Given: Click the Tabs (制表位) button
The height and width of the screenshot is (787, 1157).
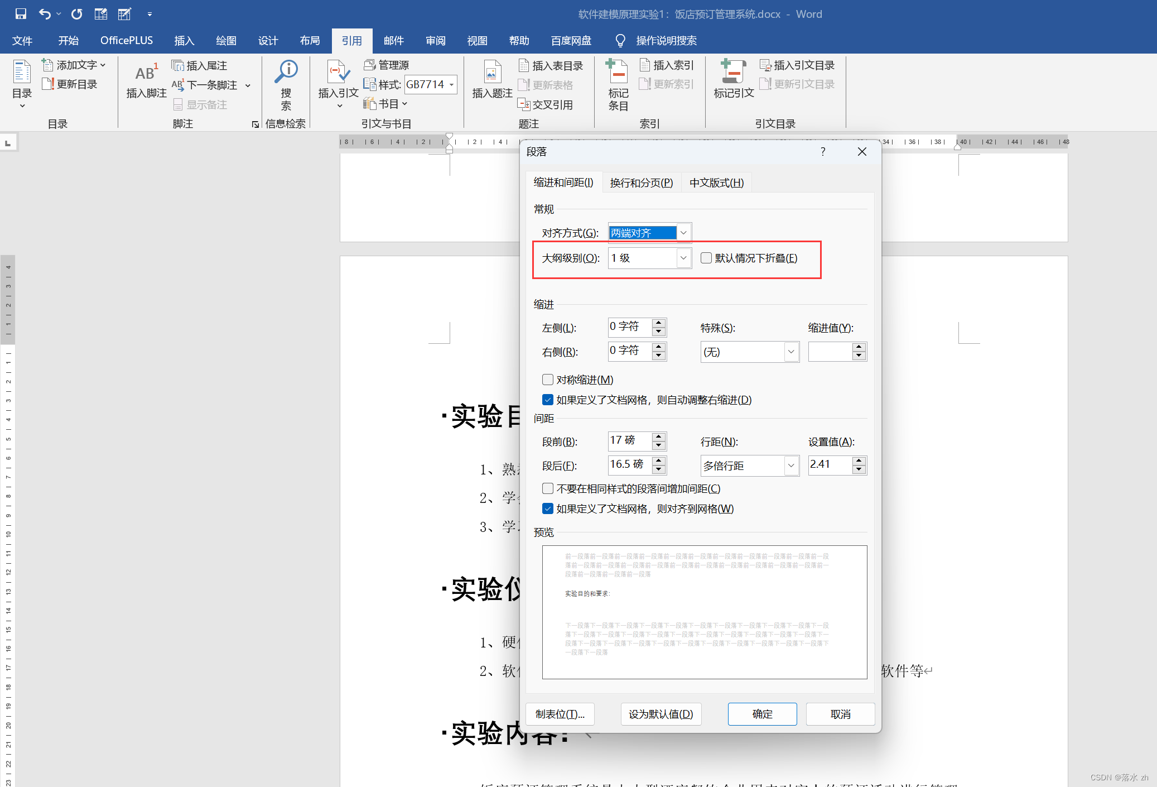Looking at the screenshot, I should (560, 714).
